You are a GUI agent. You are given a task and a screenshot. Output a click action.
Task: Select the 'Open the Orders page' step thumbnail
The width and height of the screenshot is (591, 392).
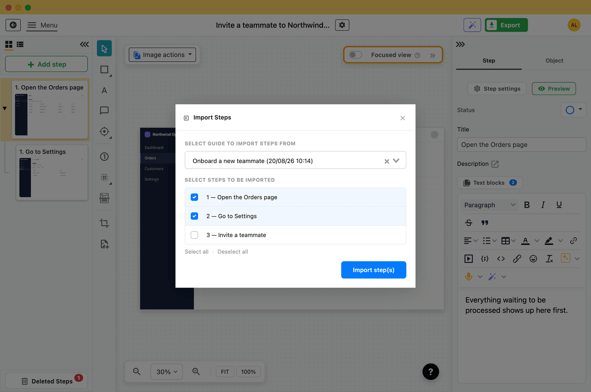pyautogui.click(x=50, y=110)
